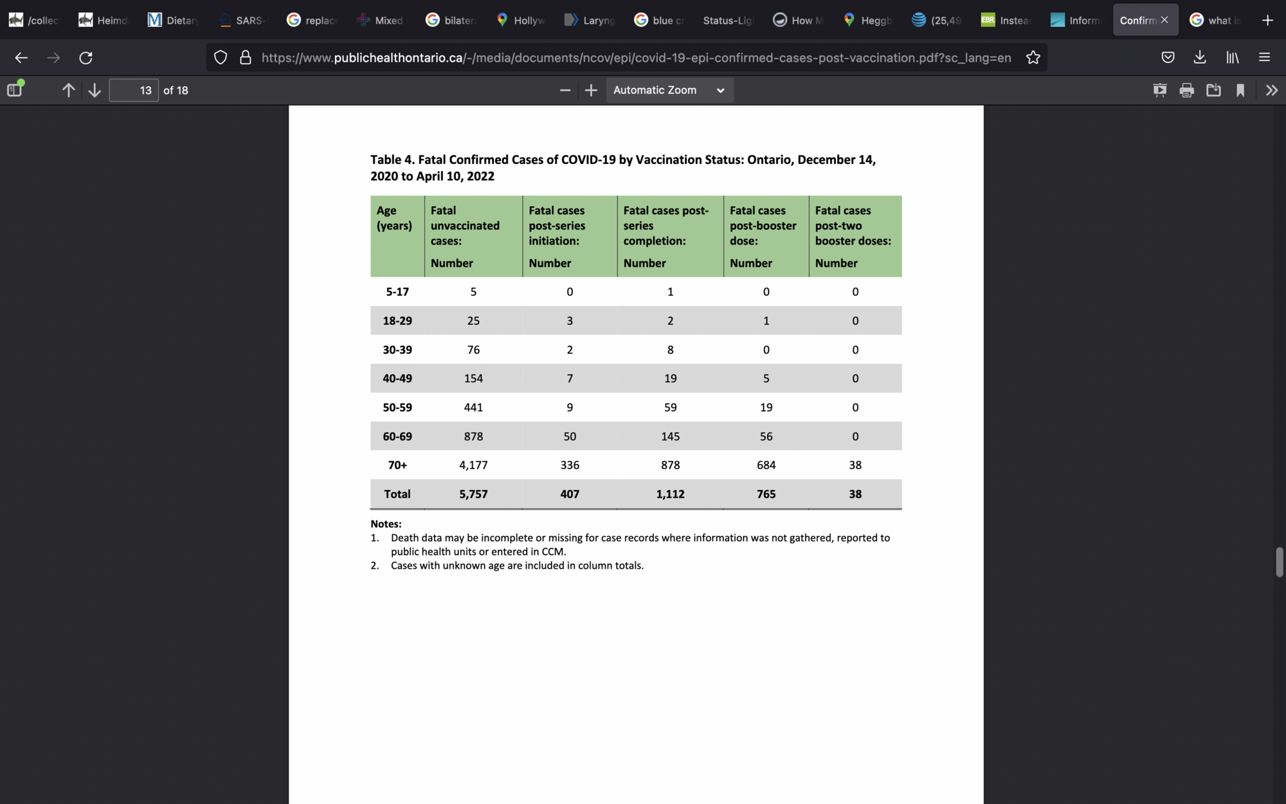Open the Firefox Library panel
Screen dimensions: 1286x804
click(x=1232, y=57)
